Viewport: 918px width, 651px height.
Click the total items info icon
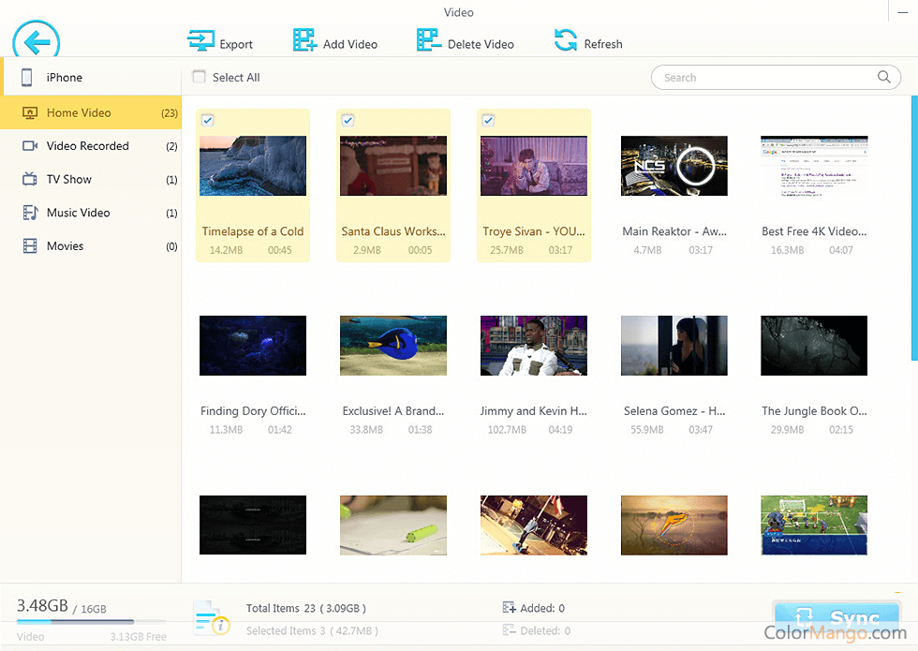pos(211,619)
